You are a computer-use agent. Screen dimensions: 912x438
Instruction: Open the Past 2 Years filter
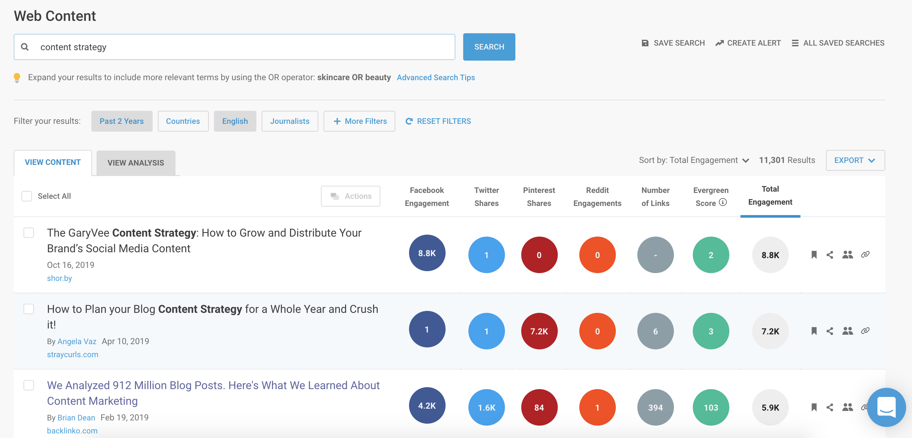[121, 121]
